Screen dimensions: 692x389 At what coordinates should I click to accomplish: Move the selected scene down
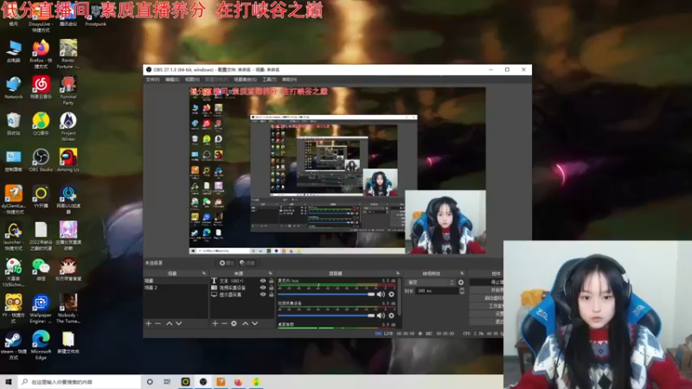point(179,323)
